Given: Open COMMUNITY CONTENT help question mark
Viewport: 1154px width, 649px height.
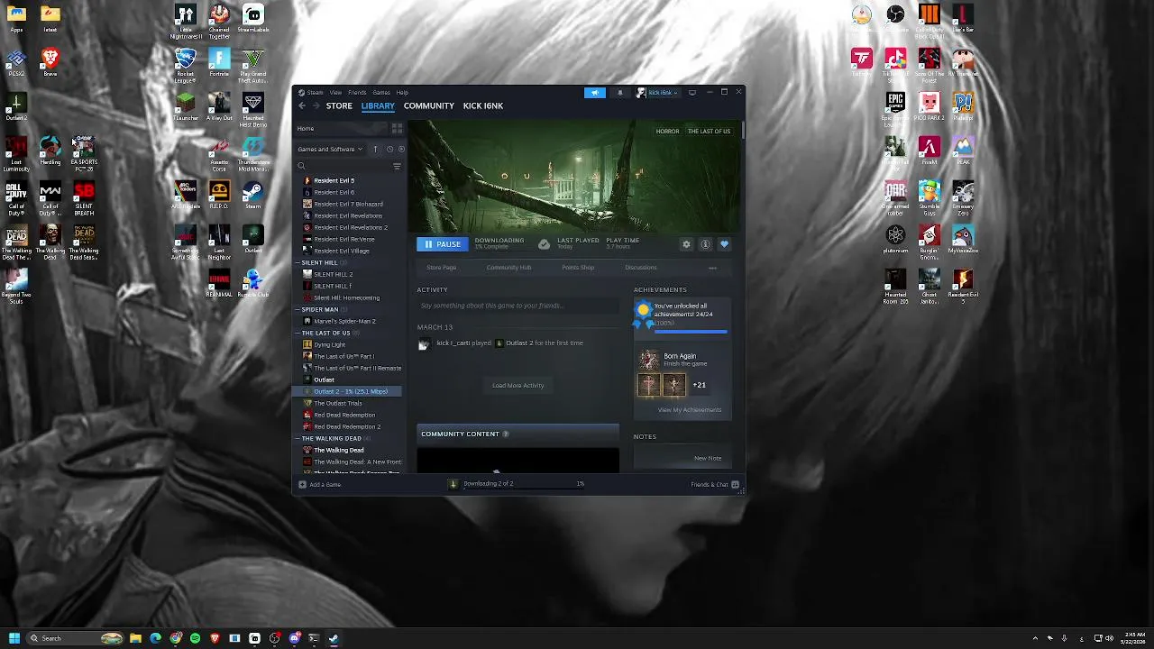Looking at the screenshot, I should coord(505,434).
